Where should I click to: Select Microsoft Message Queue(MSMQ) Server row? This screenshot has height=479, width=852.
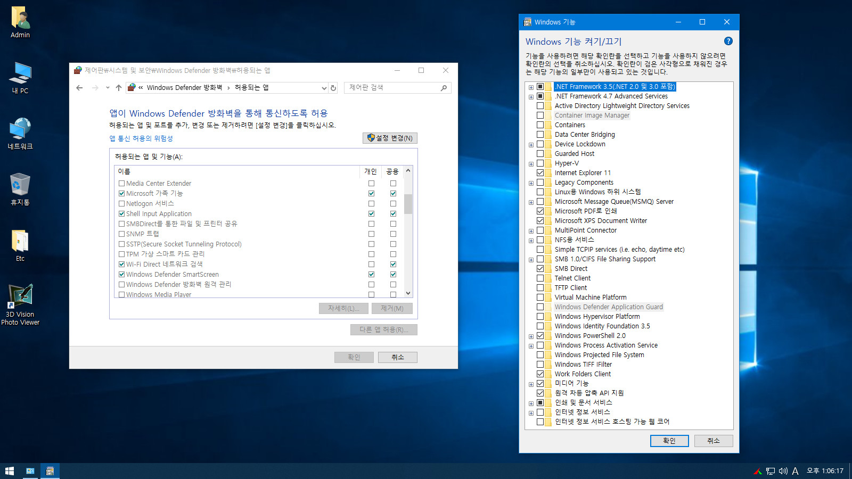coord(614,202)
